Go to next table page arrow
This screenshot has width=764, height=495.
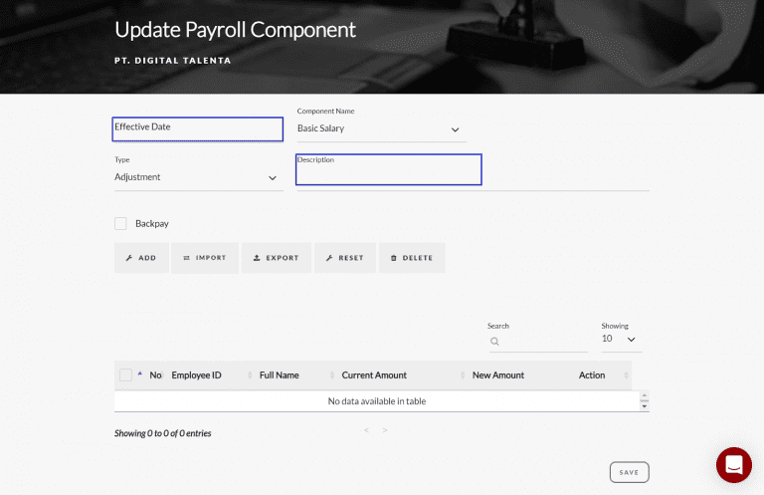click(x=385, y=431)
